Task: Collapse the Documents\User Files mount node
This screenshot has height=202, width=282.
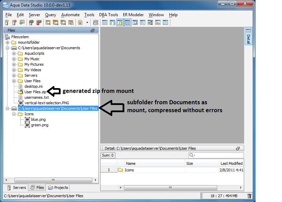Action: pyautogui.click(x=7, y=108)
